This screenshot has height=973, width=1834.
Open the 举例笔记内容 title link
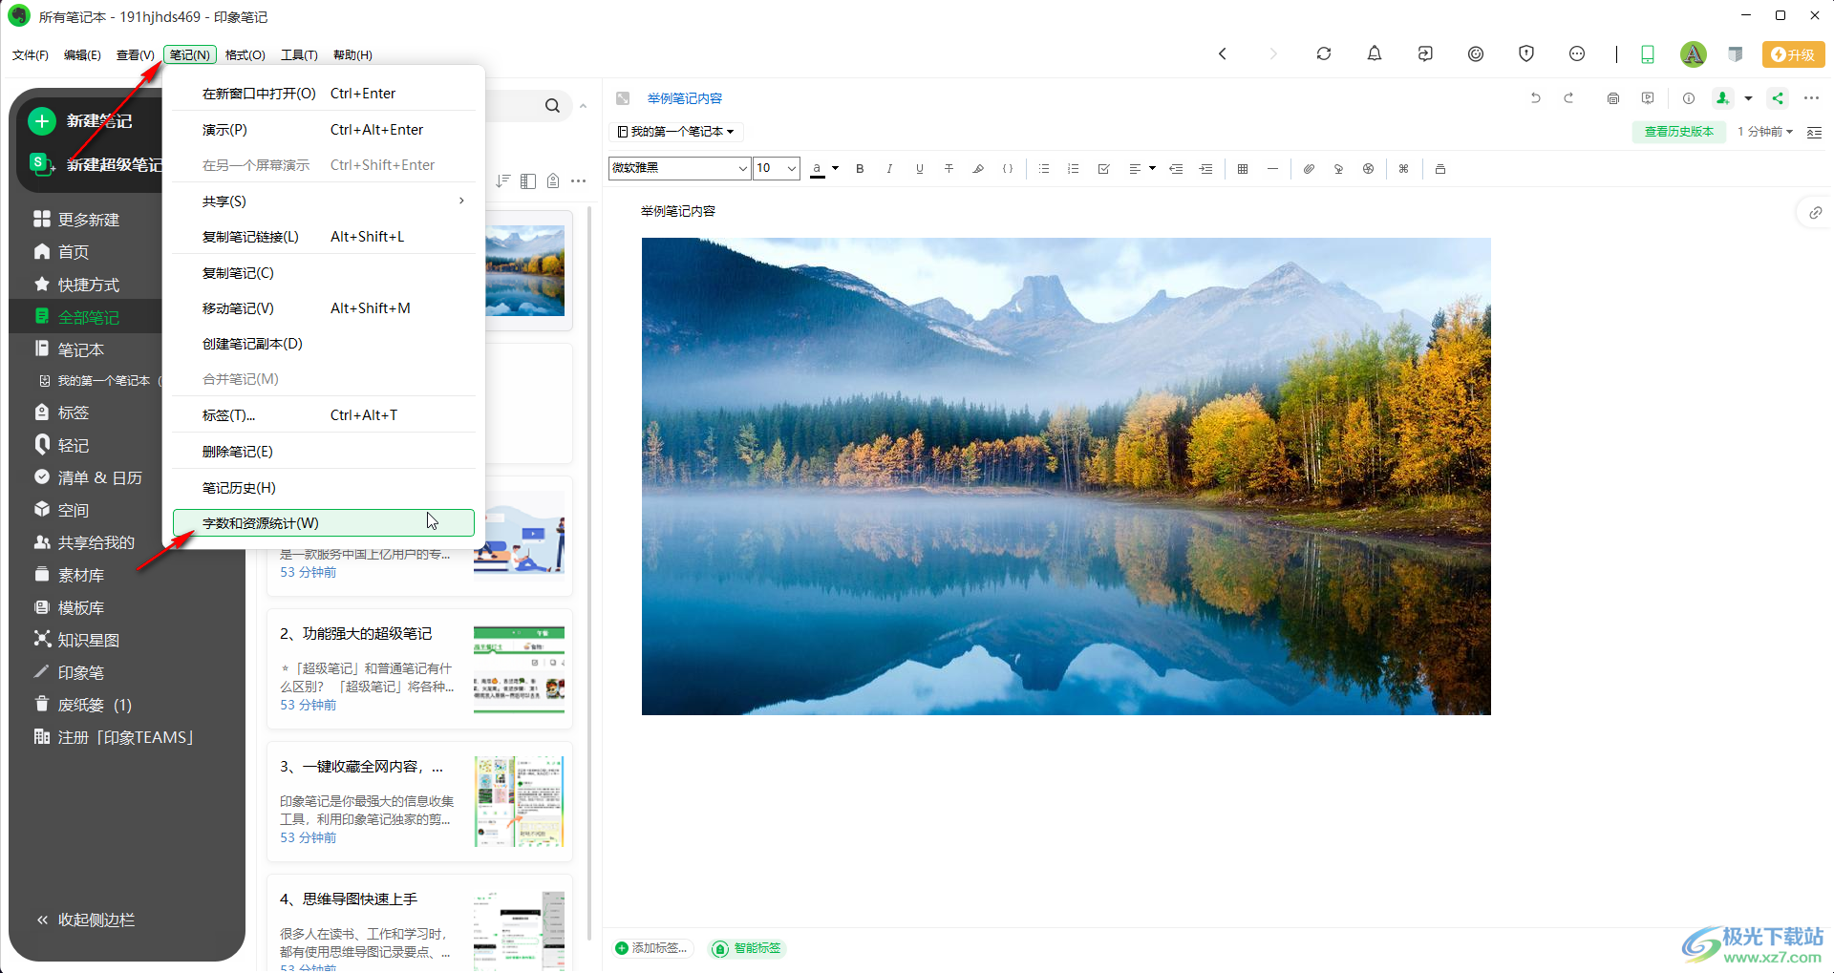coord(685,98)
